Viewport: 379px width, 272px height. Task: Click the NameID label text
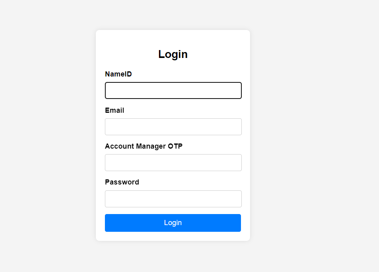click(118, 74)
